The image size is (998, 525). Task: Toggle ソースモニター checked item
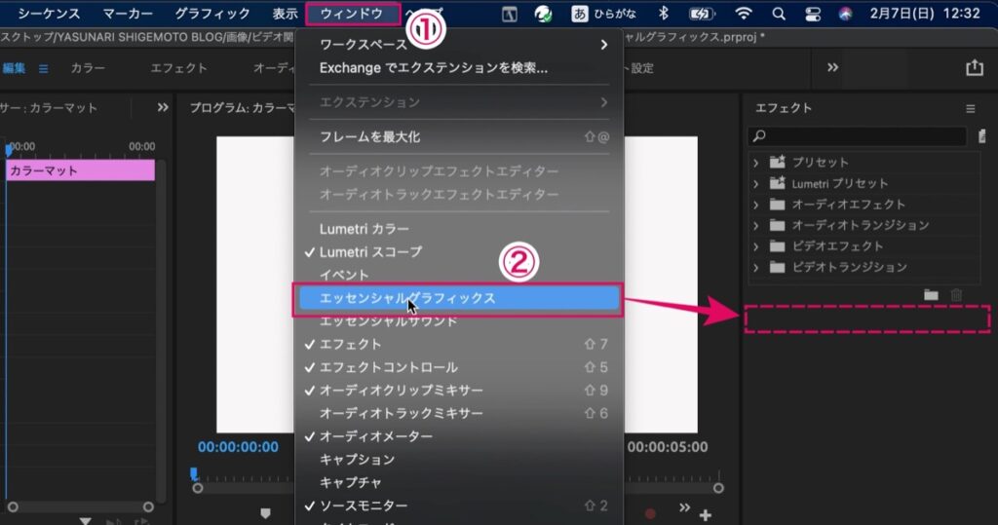(459, 506)
